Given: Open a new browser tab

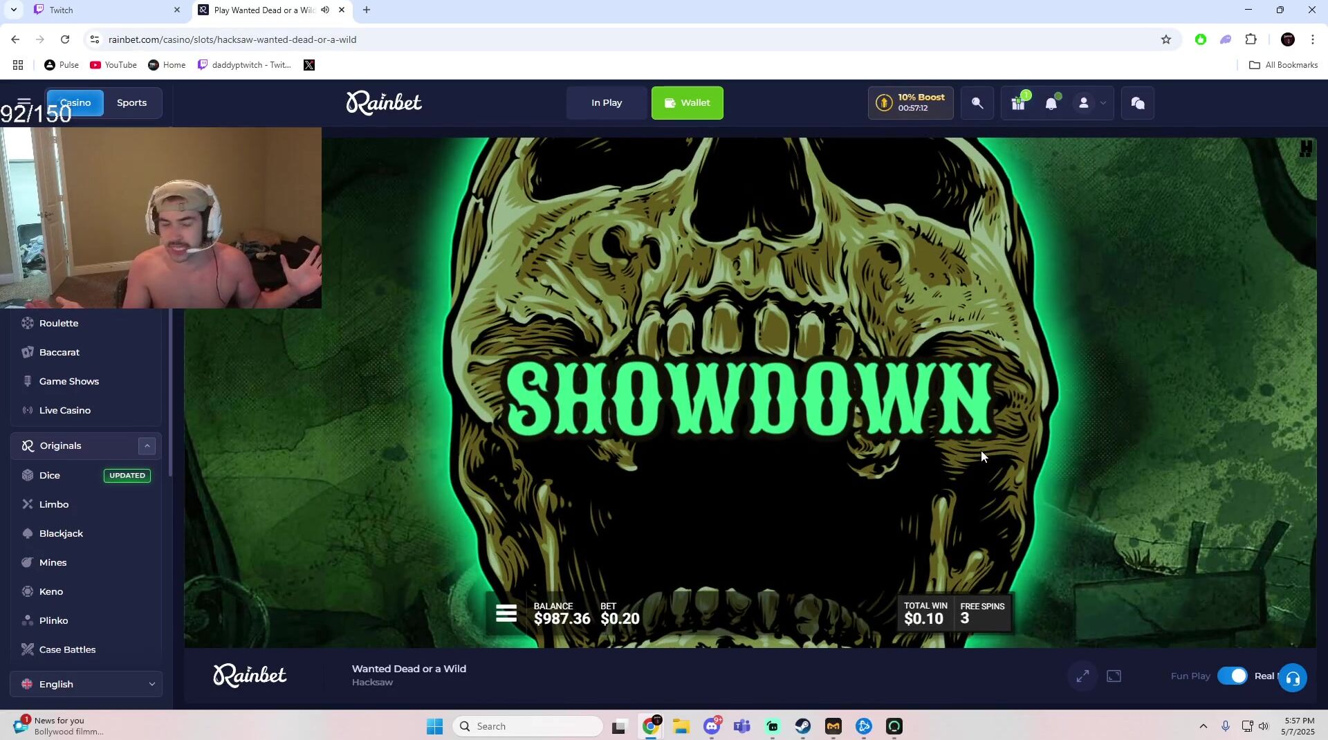Looking at the screenshot, I should [367, 10].
